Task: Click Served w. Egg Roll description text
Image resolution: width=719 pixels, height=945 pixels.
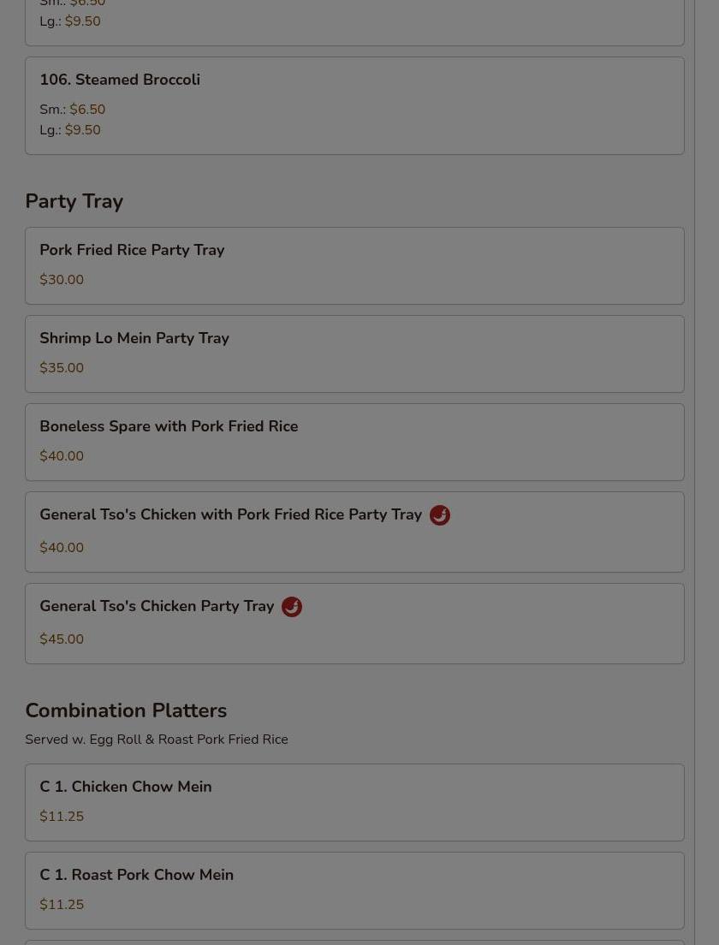Action: click(x=157, y=740)
